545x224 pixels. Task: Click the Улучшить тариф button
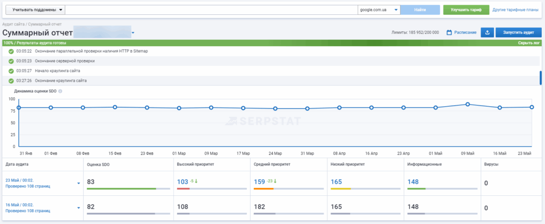(465, 10)
